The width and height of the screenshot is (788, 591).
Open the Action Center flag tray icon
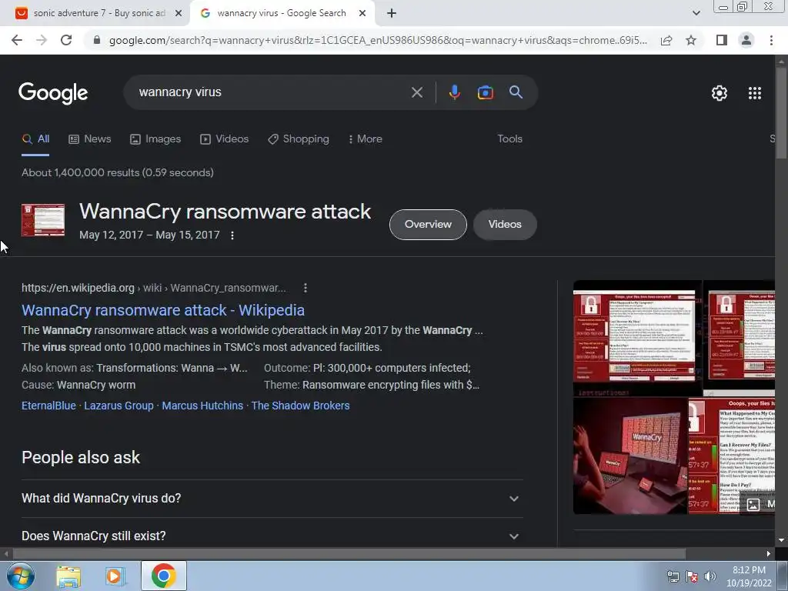(692, 576)
